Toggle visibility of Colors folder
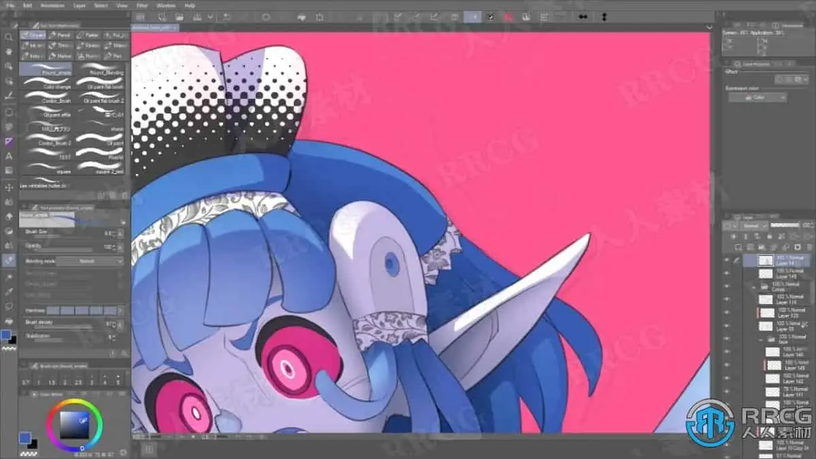This screenshot has width=816, height=459. coord(726,286)
